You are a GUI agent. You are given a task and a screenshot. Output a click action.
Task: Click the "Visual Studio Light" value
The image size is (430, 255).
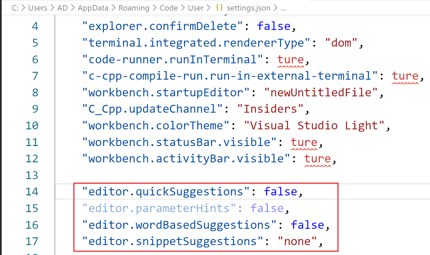click(314, 126)
